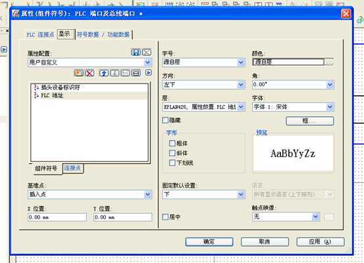Viewport: 364px width, 263px height.
Task: Open the 属性配置 dropdown showing 用户自定义
Action: pos(90,62)
